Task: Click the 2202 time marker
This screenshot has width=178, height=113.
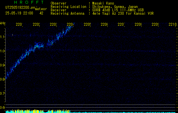Action: (x=36, y=25)
